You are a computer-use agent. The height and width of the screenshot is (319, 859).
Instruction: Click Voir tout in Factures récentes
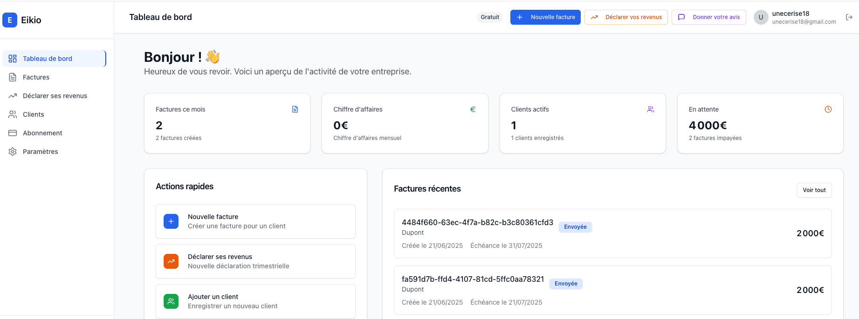[814, 190]
